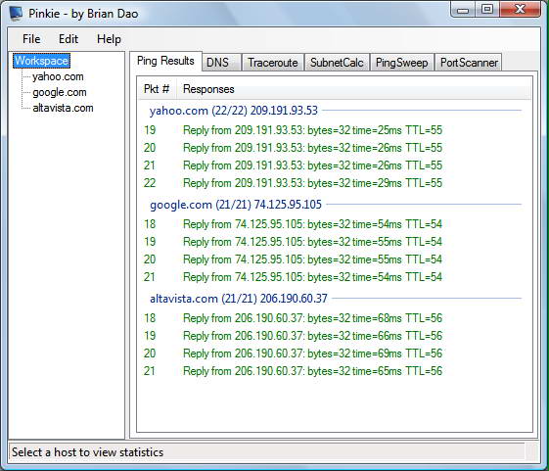
Task: Collapse the google.com results group header
Action: click(236, 205)
